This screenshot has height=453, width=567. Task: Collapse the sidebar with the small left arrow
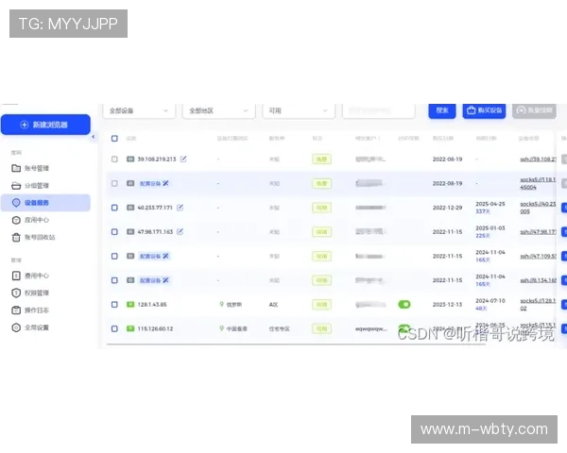[94, 137]
